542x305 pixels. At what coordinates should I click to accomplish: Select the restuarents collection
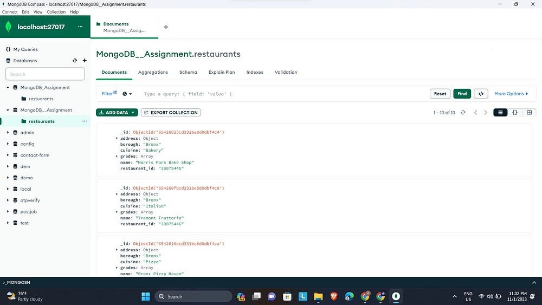[41, 99]
